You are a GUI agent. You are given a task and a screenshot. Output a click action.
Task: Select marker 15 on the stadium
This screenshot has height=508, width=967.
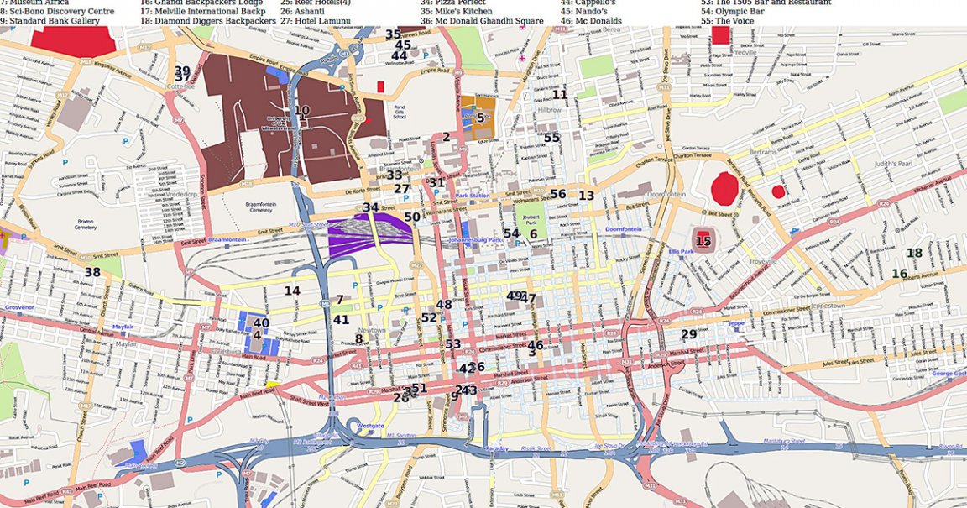pos(703,241)
